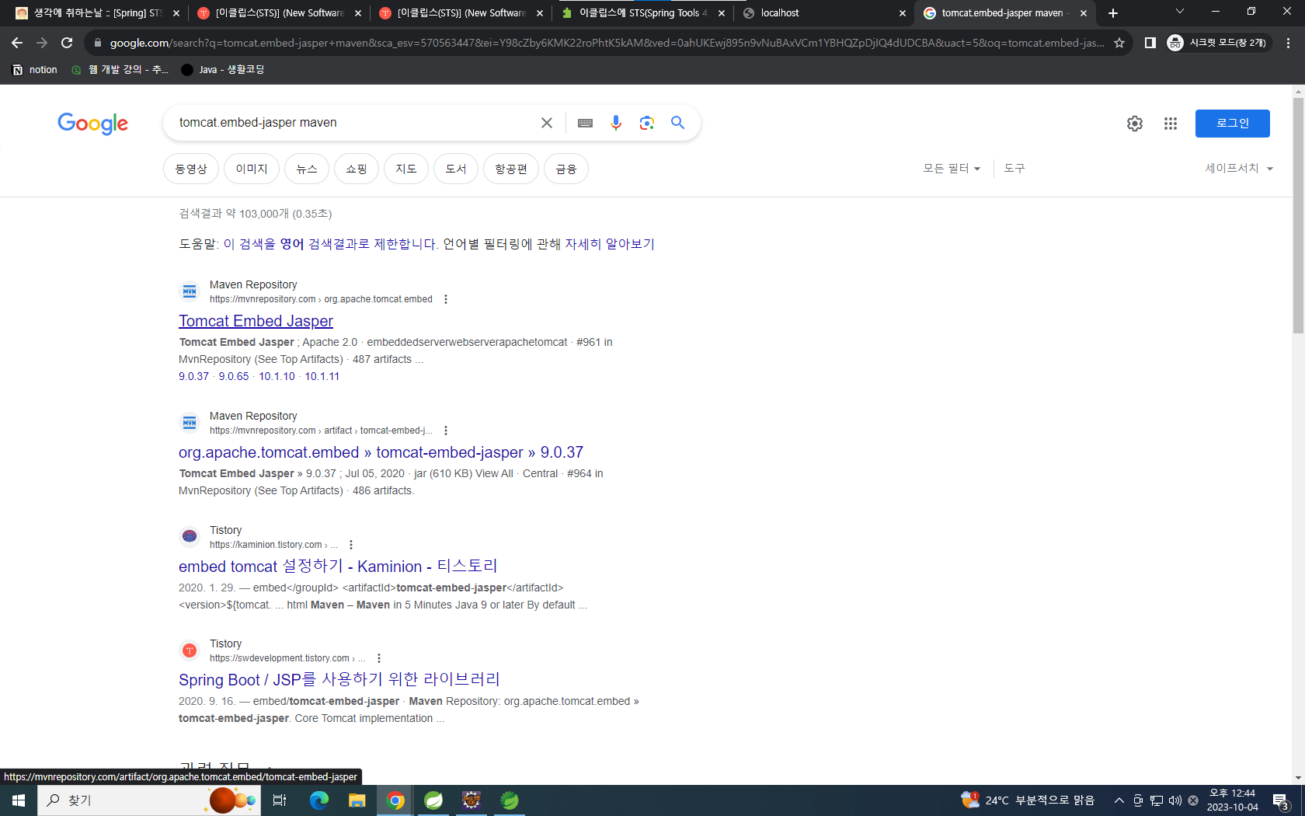Click the browser address bar
This screenshot has height=816, width=1305.
606,43
